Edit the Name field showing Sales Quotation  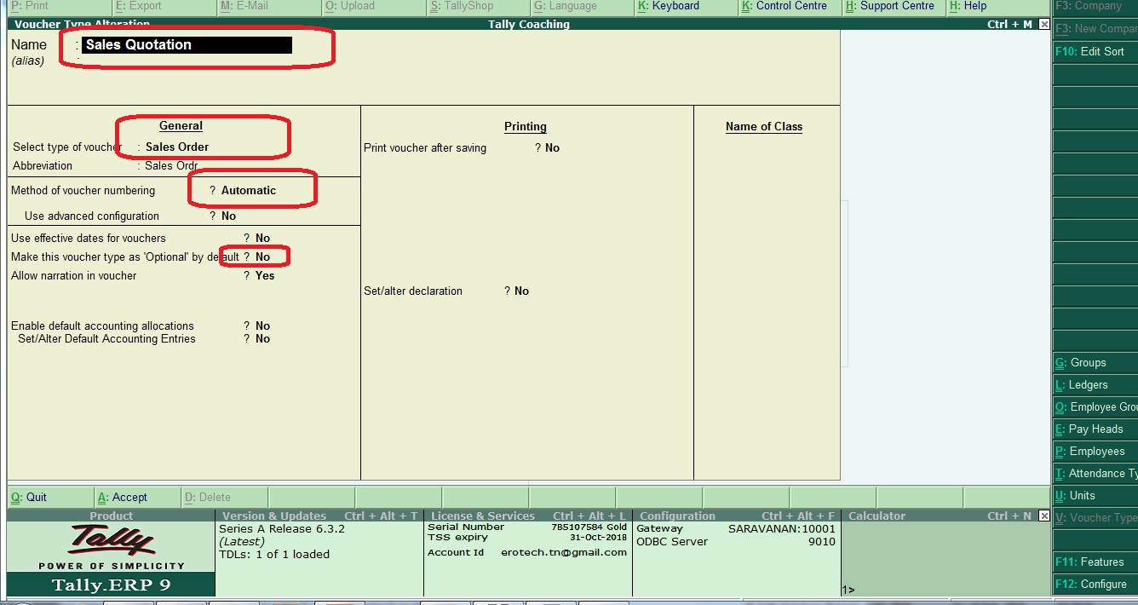187,44
